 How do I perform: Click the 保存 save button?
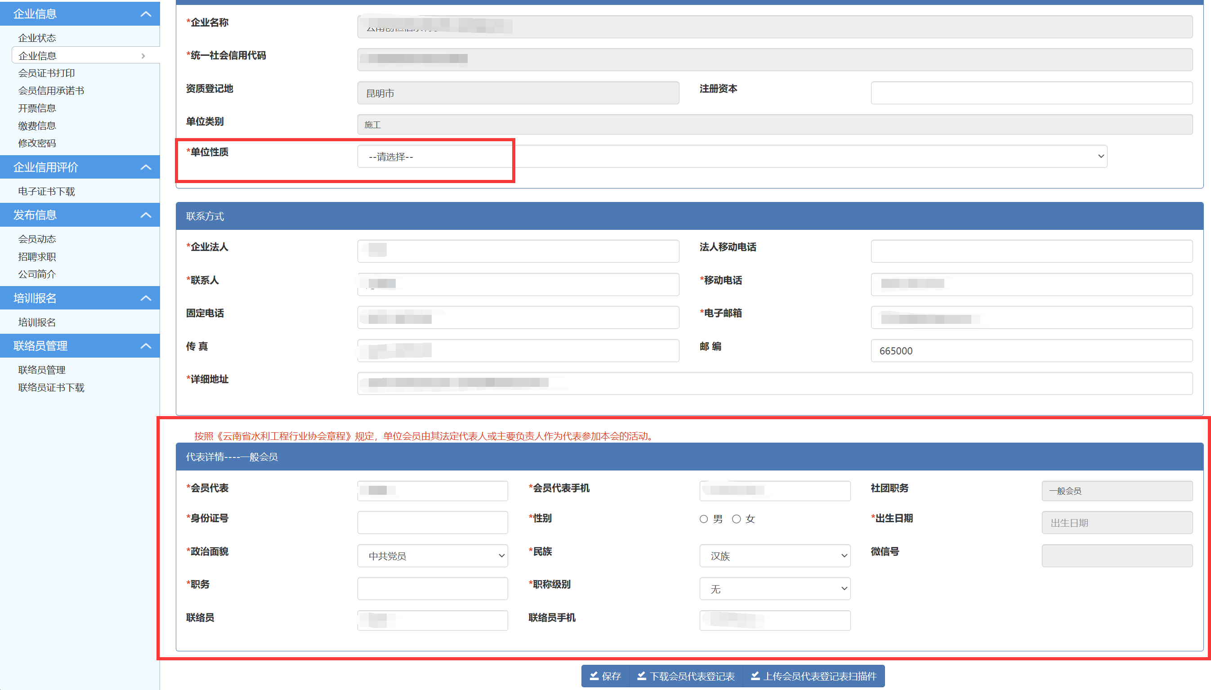pos(605,676)
